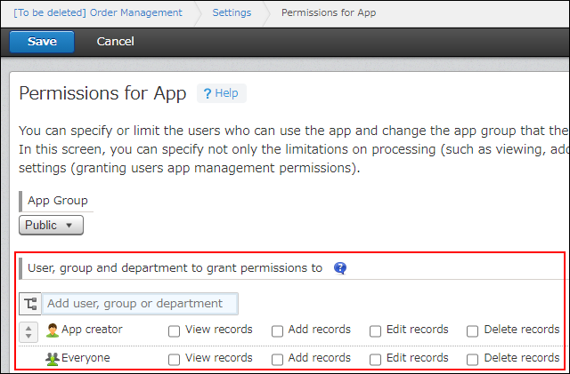Cancel the permission changes
This screenshot has width=570, height=374.
click(115, 42)
